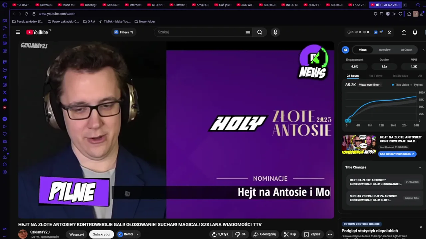Open the vidIQ IQ icon in YouTube header
The image size is (426, 239).
point(376,32)
